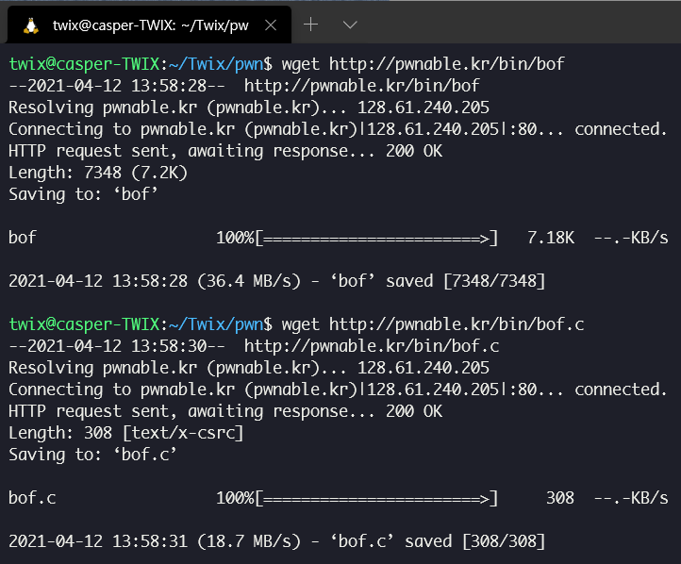Click the first '200 OK' response status
681x564 pixels.
[x=414, y=151]
